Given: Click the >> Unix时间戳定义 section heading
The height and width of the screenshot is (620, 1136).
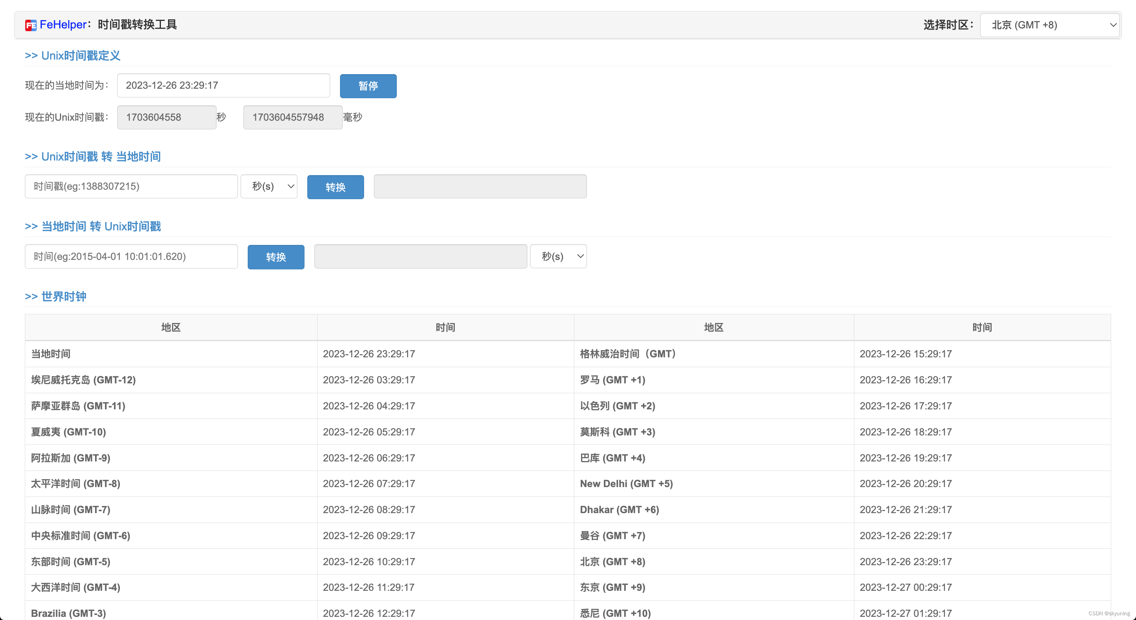Looking at the screenshot, I should click(73, 56).
